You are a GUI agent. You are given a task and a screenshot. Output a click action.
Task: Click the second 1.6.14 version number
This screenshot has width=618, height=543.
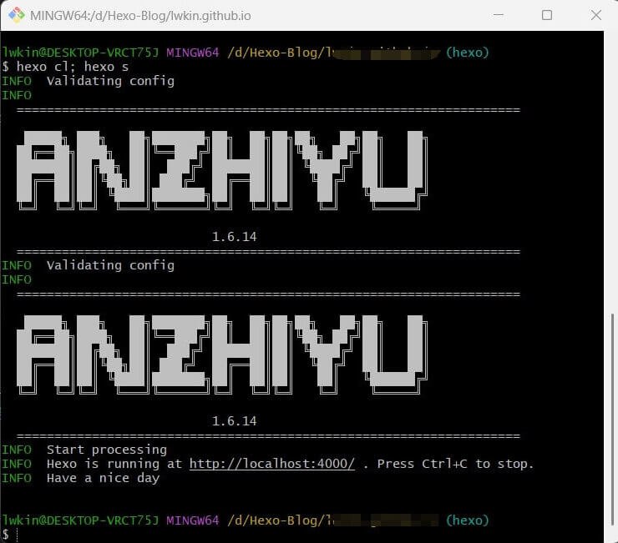point(234,421)
